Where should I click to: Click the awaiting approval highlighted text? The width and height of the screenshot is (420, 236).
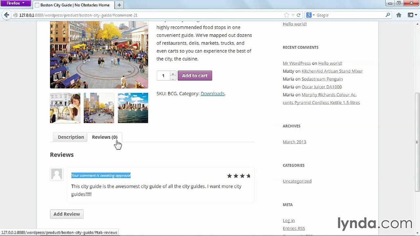pos(101,175)
